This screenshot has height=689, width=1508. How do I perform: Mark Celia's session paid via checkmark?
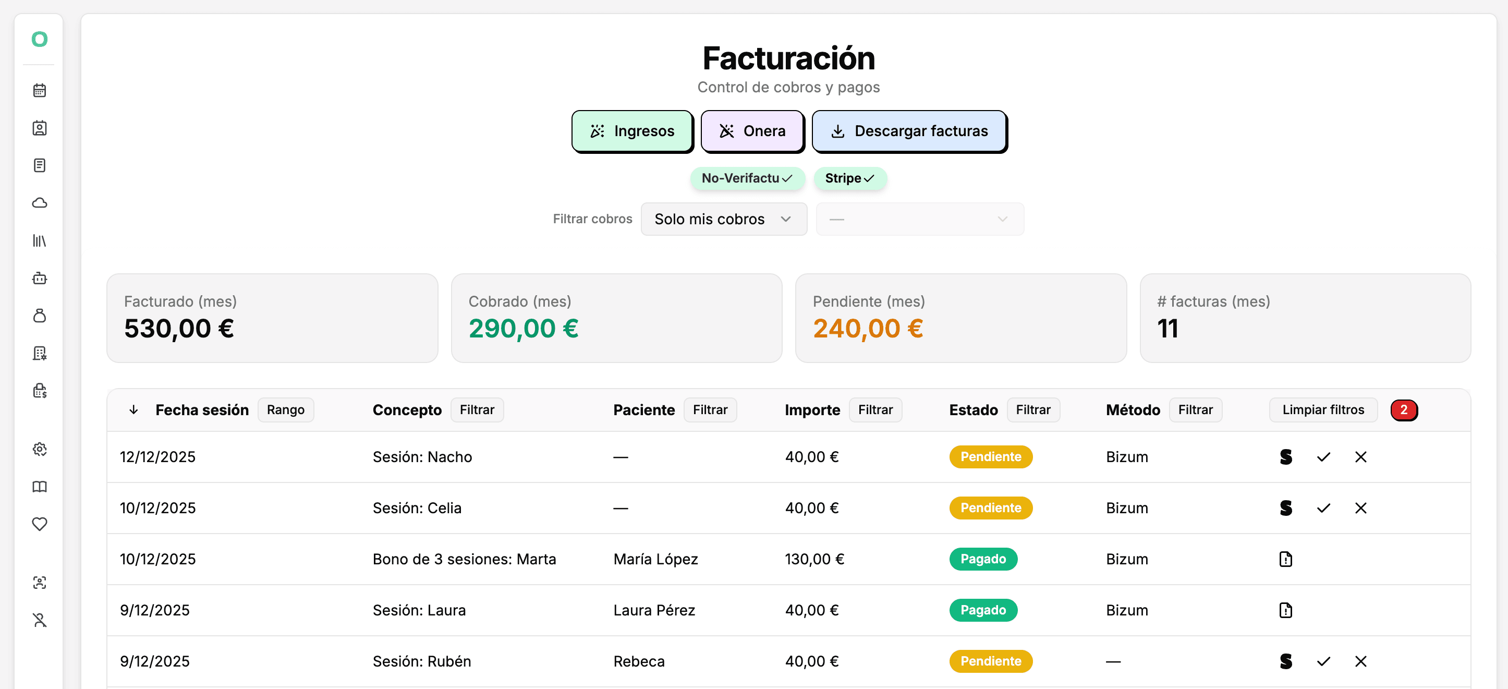(1323, 508)
